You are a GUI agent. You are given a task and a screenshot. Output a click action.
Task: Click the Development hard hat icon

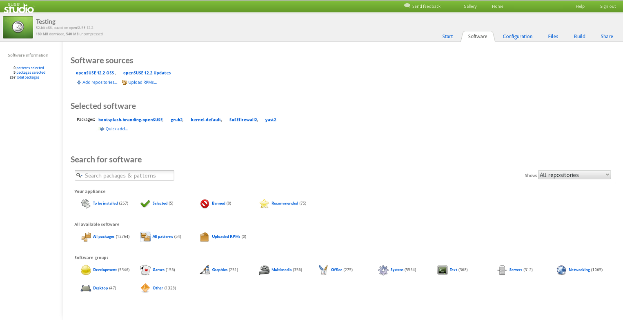pyautogui.click(x=86, y=270)
